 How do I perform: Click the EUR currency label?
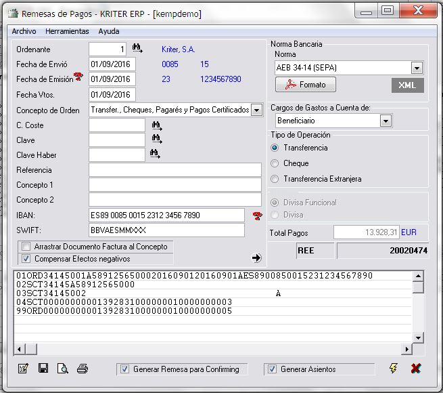pyautogui.click(x=409, y=232)
